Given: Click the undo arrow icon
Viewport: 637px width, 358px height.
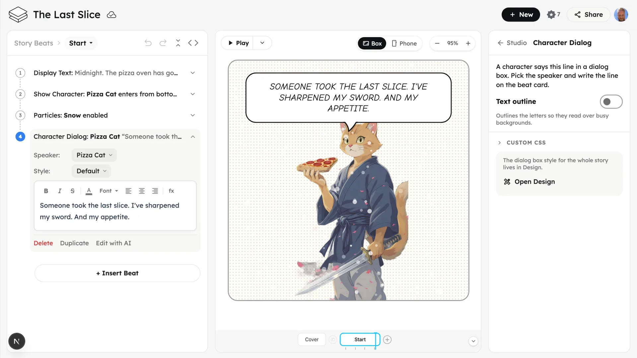Looking at the screenshot, I should pos(148,43).
